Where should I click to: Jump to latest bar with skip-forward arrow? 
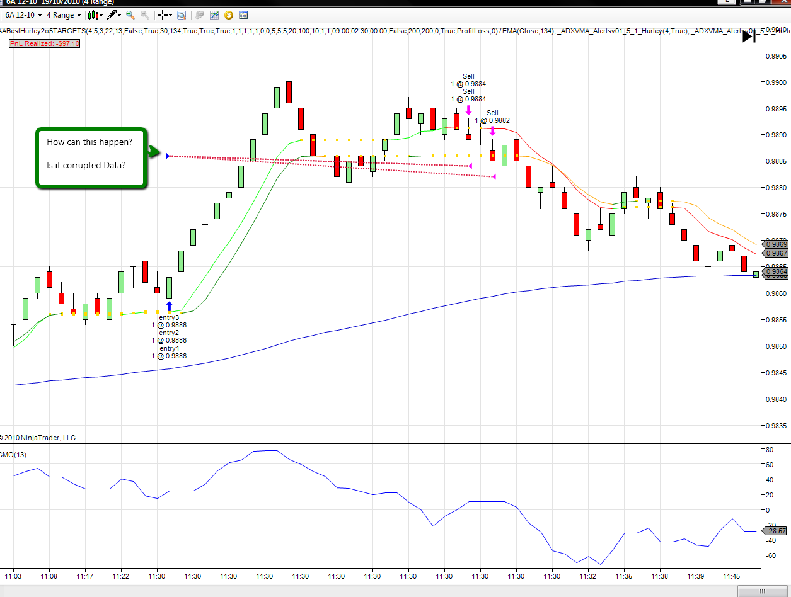click(x=749, y=37)
